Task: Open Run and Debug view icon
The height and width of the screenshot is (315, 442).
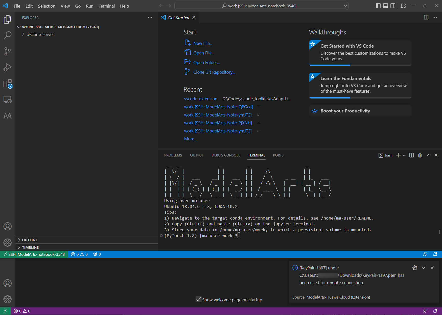Action: (x=8, y=67)
